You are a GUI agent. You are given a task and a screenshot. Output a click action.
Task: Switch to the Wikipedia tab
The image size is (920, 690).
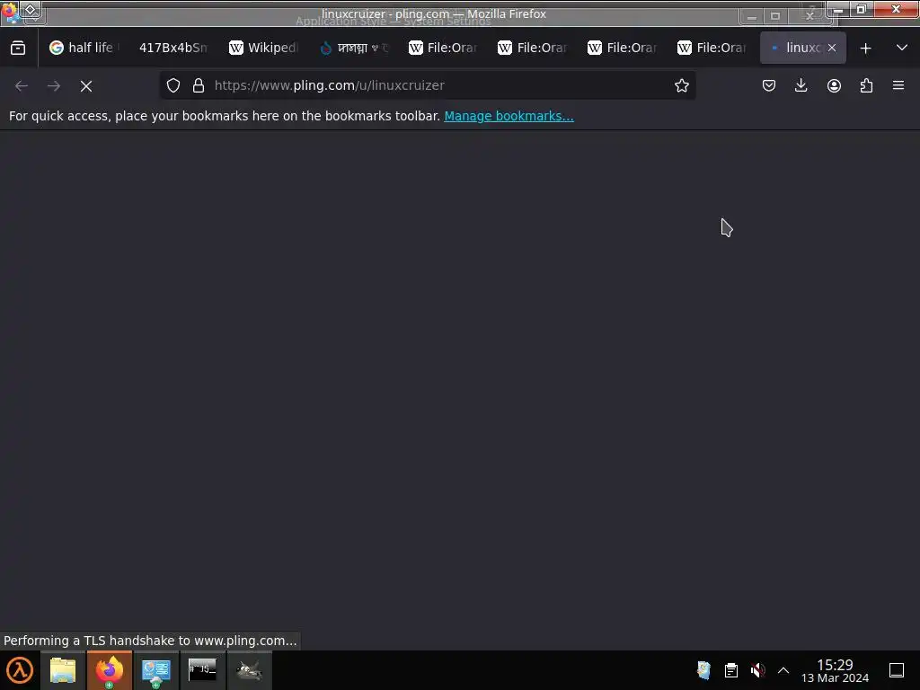coord(262,48)
